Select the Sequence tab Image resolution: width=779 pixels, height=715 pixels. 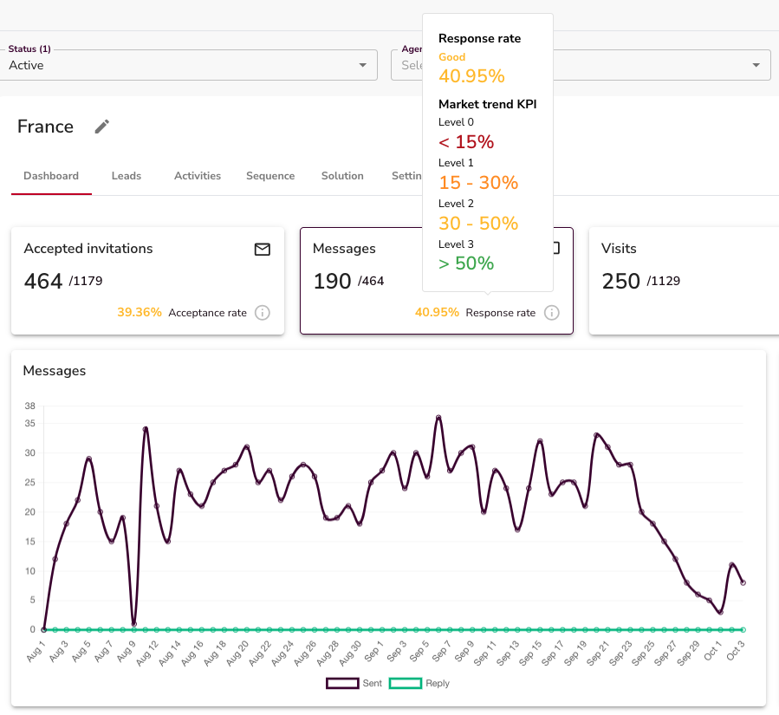(270, 176)
